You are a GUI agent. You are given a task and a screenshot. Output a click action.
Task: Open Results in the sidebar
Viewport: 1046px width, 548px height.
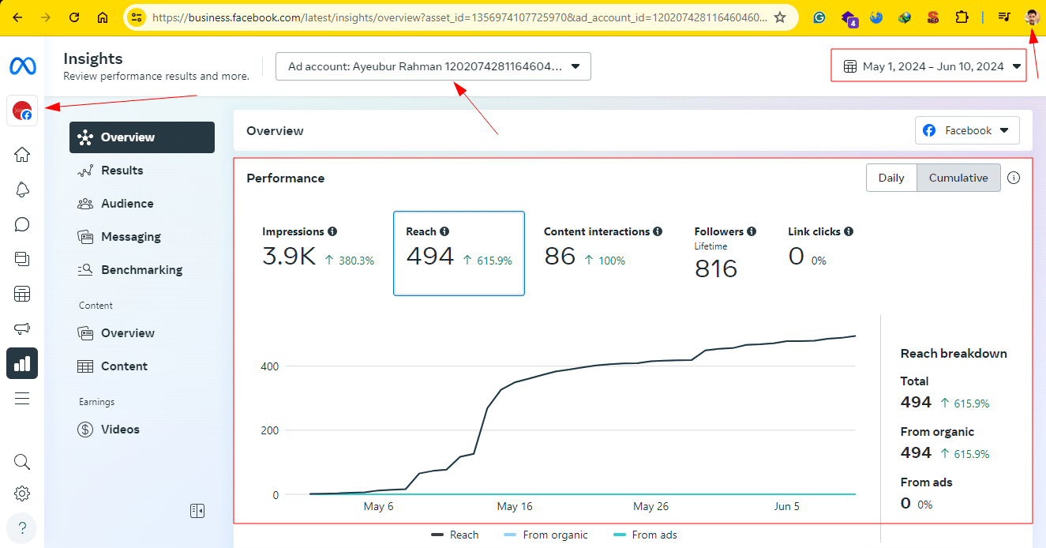tap(142, 171)
